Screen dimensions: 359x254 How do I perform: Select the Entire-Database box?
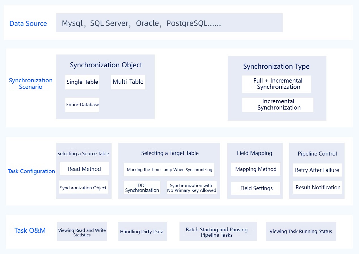(x=82, y=105)
